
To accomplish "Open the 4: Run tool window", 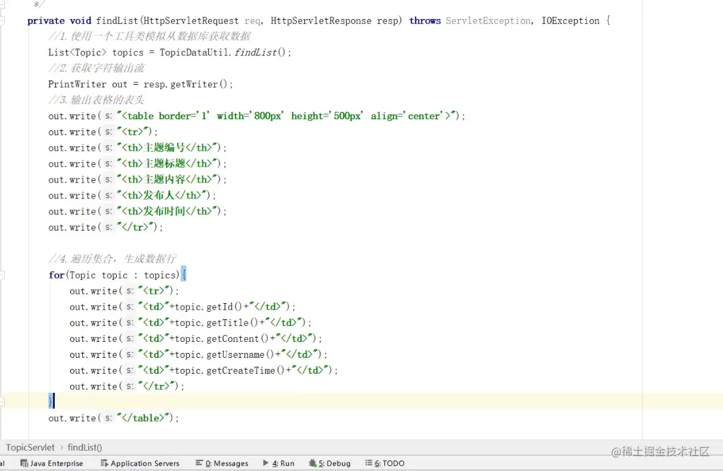I will pyautogui.click(x=279, y=463).
